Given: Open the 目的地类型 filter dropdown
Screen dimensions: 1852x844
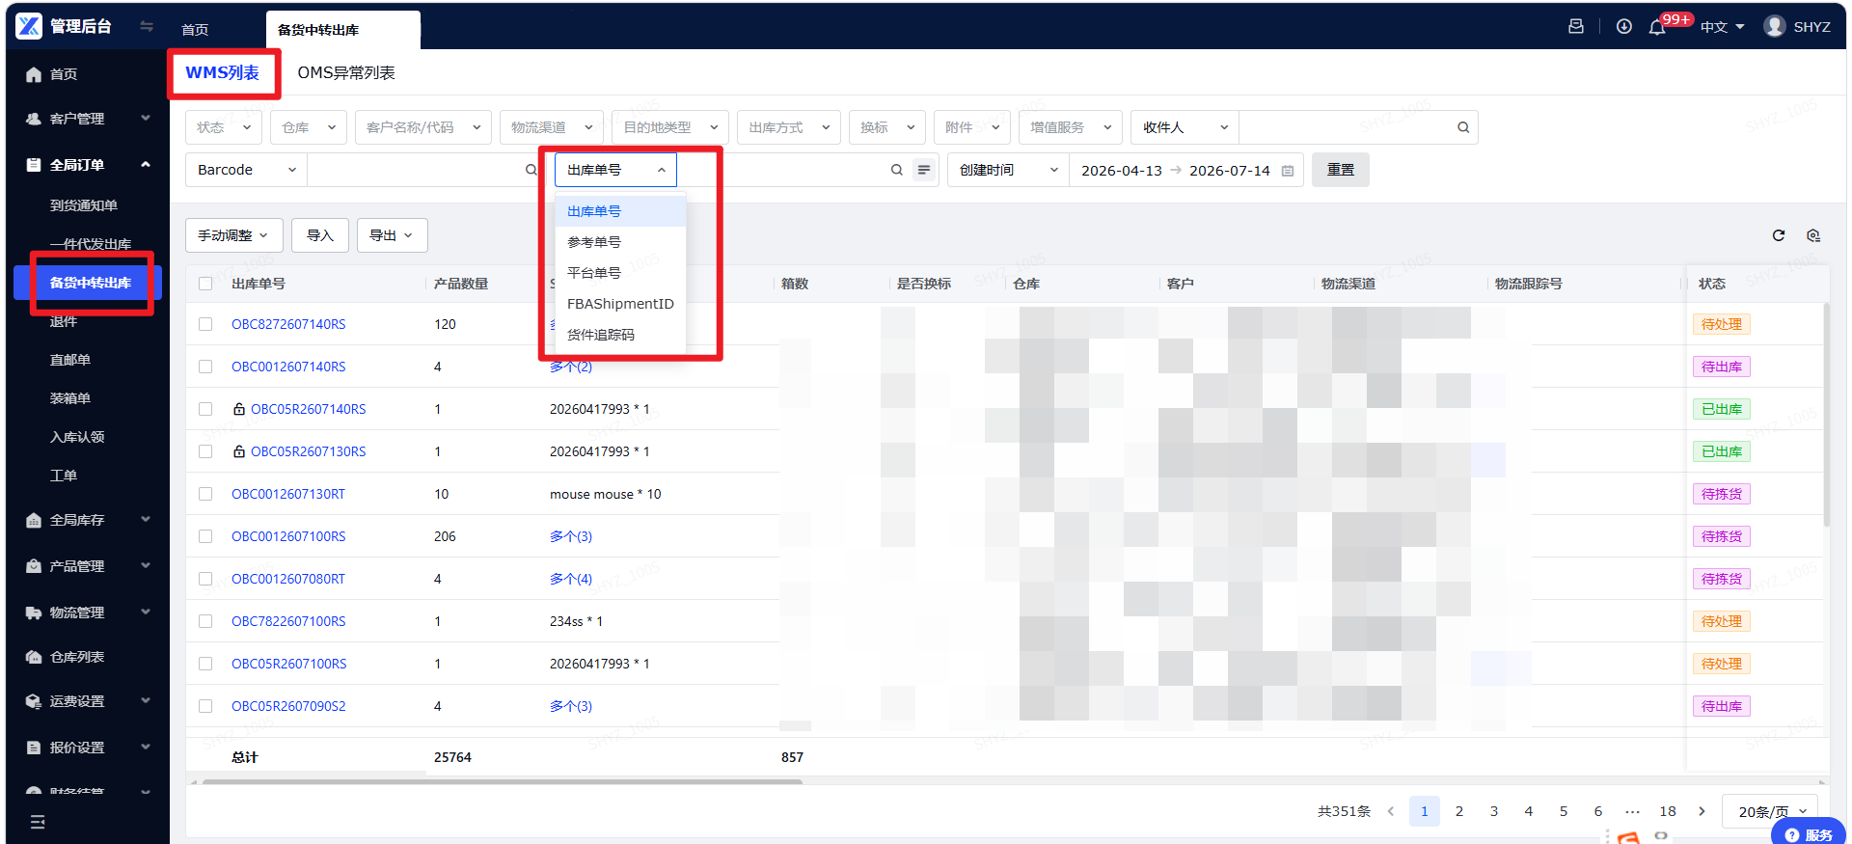Looking at the screenshot, I should tap(670, 127).
